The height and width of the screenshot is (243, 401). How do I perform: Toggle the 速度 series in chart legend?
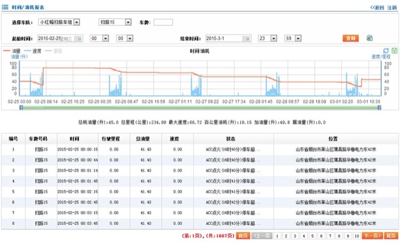point(32,51)
